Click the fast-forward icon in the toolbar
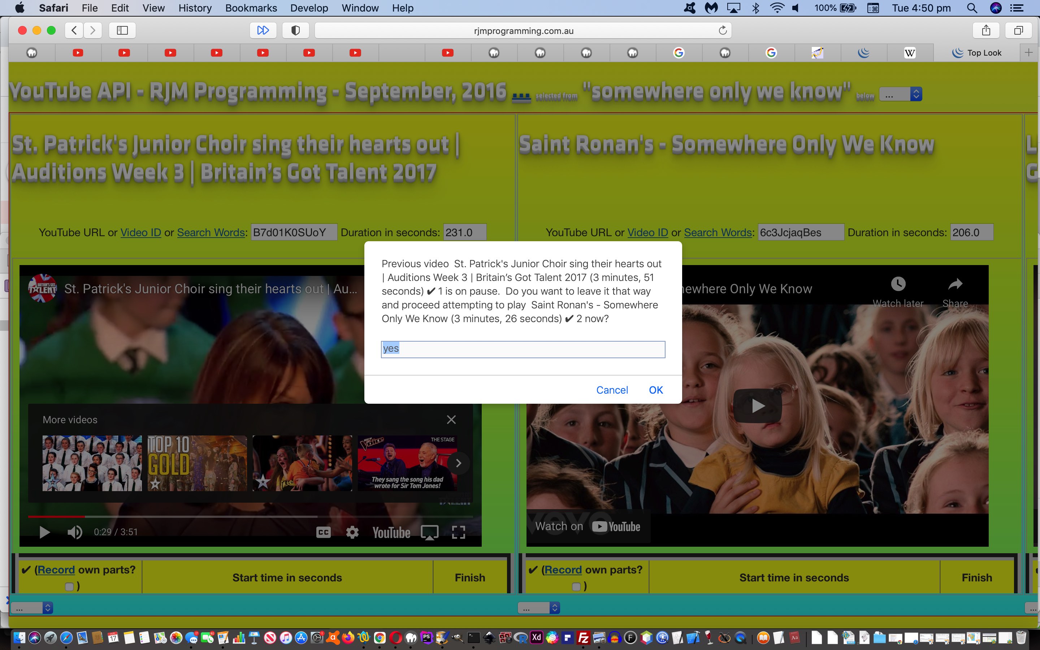The width and height of the screenshot is (1040, 650). (263, 30)
